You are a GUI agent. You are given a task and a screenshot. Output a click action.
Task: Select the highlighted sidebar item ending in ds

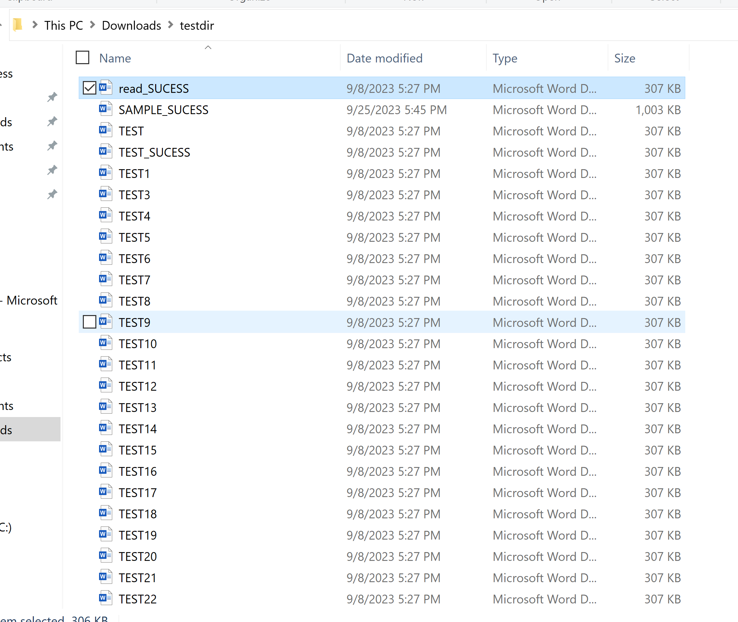30,430
